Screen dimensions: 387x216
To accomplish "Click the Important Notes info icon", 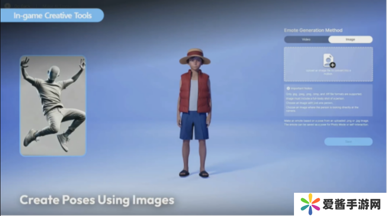I will (x=288, y=88).
